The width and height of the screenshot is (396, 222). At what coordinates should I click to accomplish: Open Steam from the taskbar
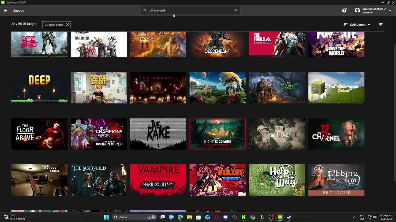(289, 217)
